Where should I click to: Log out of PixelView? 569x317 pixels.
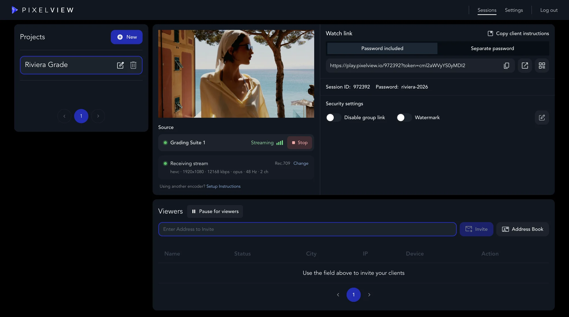pyautogui.click(x=549, y=10)
